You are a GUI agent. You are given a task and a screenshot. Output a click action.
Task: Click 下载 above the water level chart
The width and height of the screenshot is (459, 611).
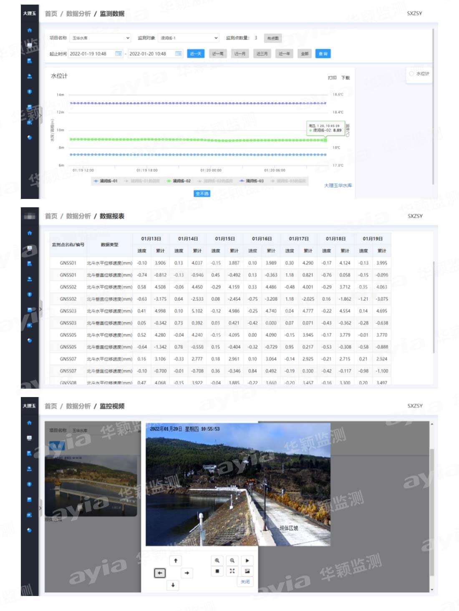(x=346, y=78)
